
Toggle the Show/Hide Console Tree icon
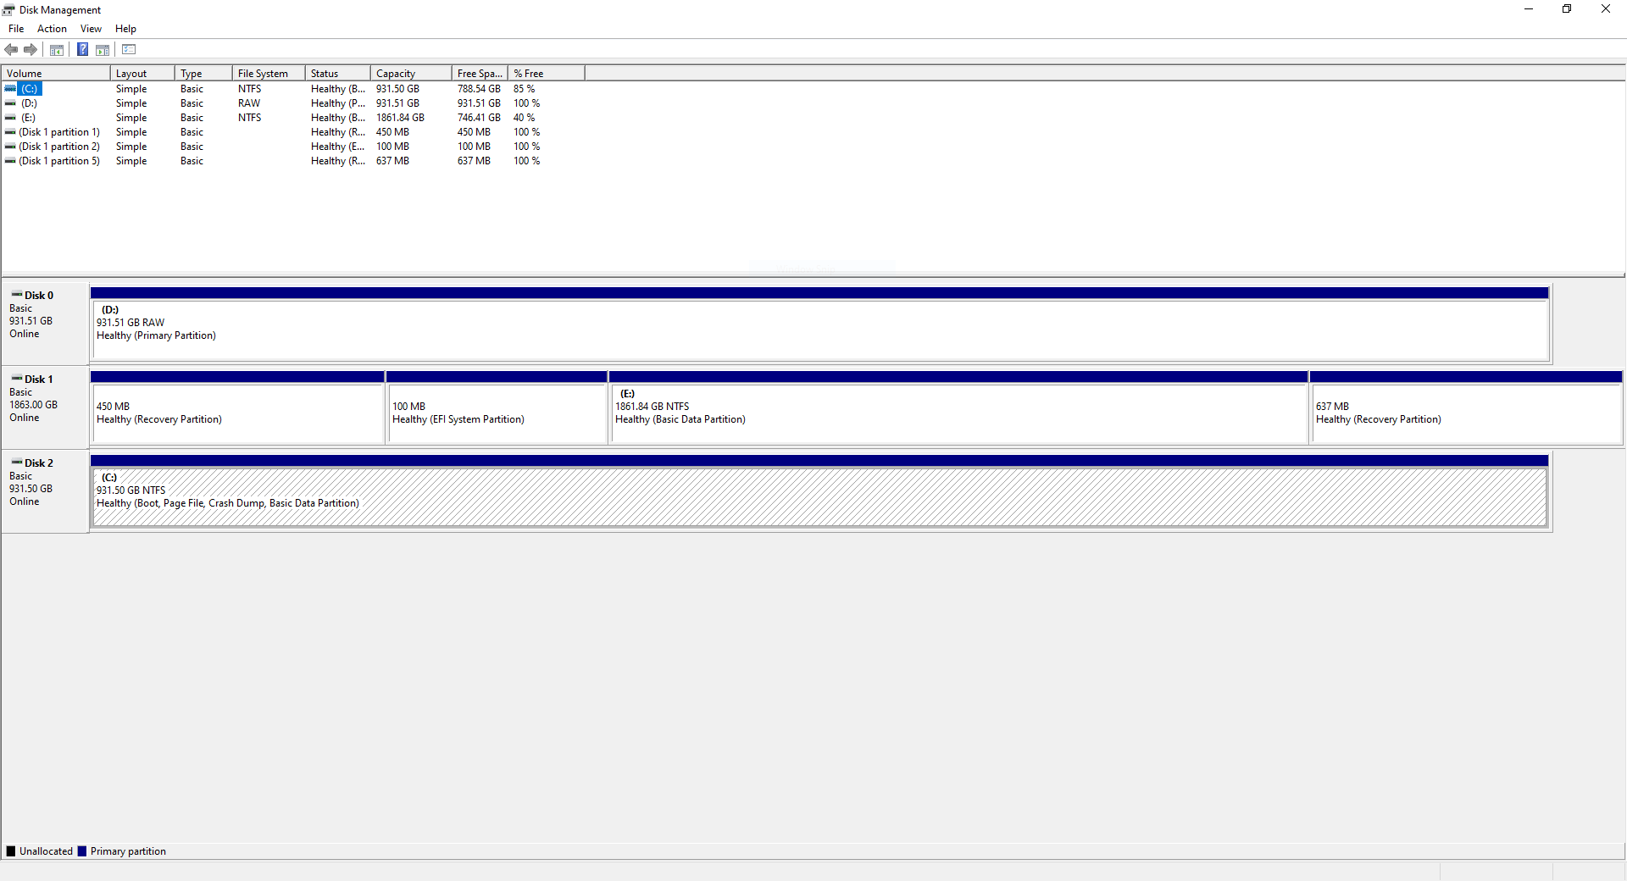tap(57, 50)
